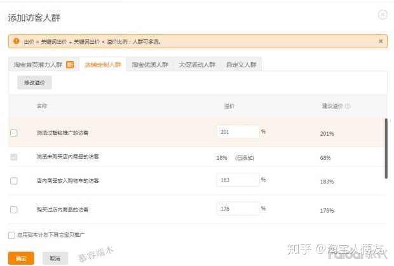Close the 添加访客人群 dialog

point(382,15)
